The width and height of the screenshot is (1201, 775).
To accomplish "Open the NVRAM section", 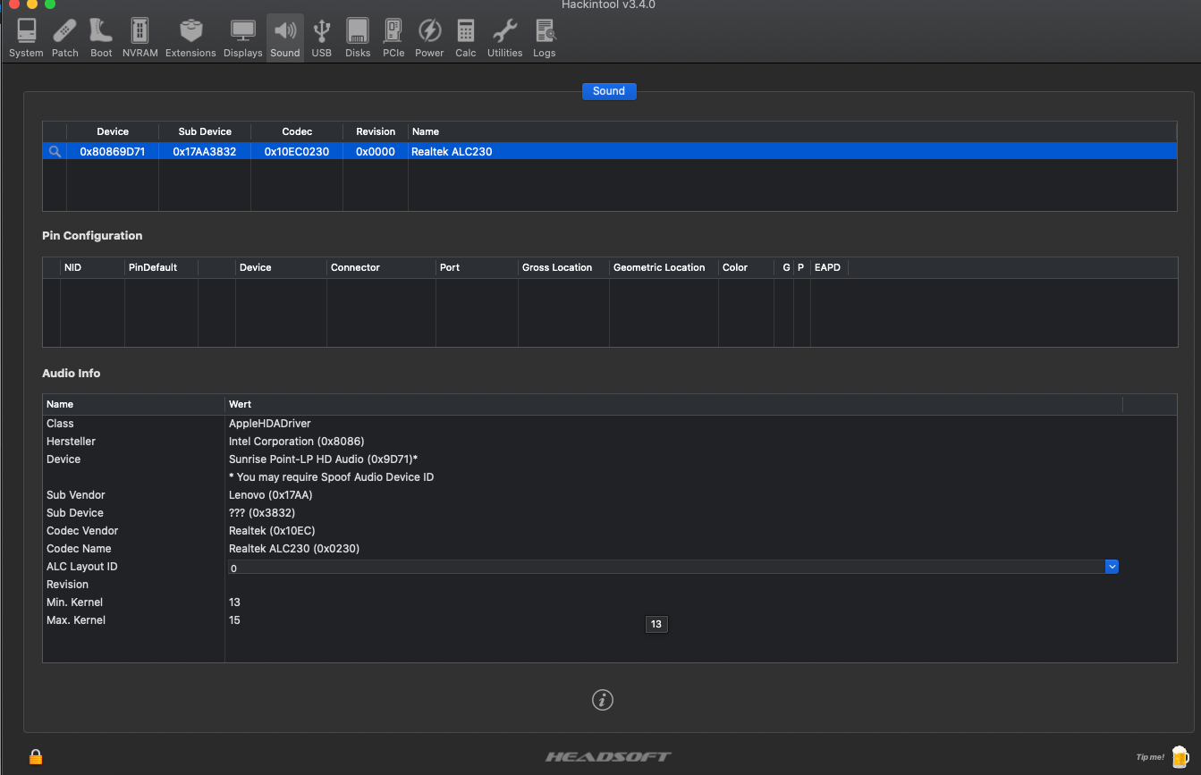I will click(140, 38).
